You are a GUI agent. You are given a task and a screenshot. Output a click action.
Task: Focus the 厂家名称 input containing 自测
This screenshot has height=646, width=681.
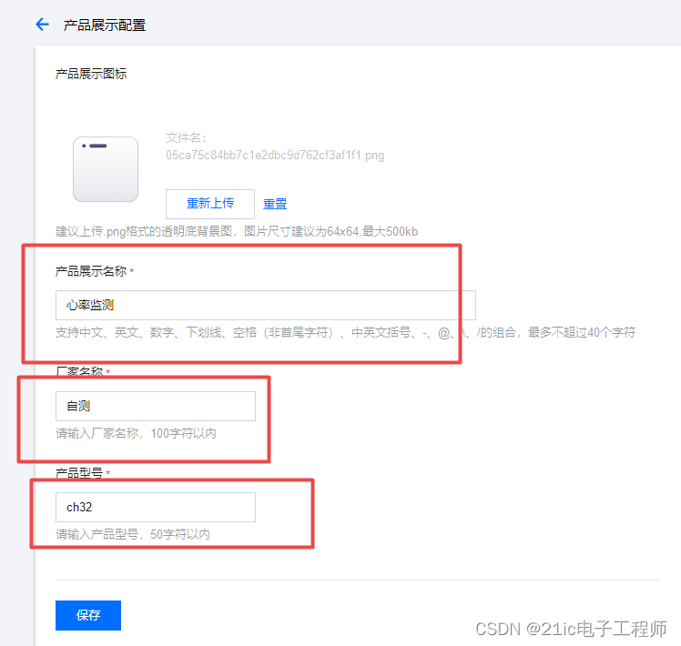point(156,406)
